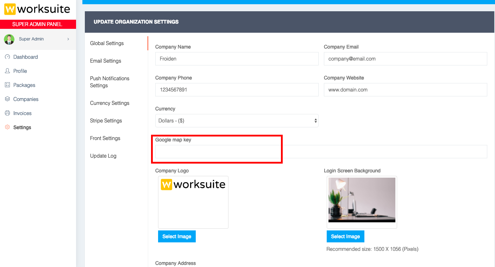Open the Currency dropdown
The image size is (495, 267).
point(237,121)
